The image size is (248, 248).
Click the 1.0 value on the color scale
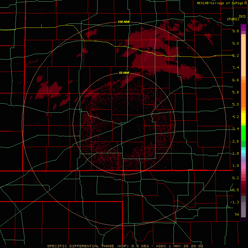[236, 166]
